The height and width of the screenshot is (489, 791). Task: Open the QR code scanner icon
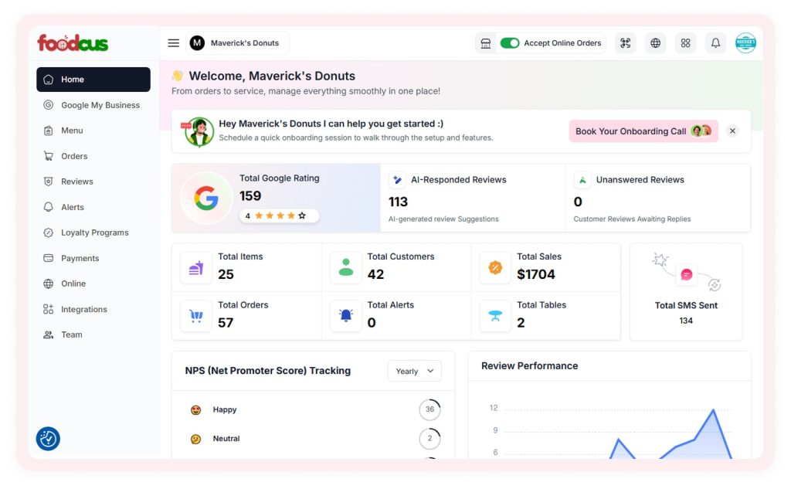click(625, 43)
